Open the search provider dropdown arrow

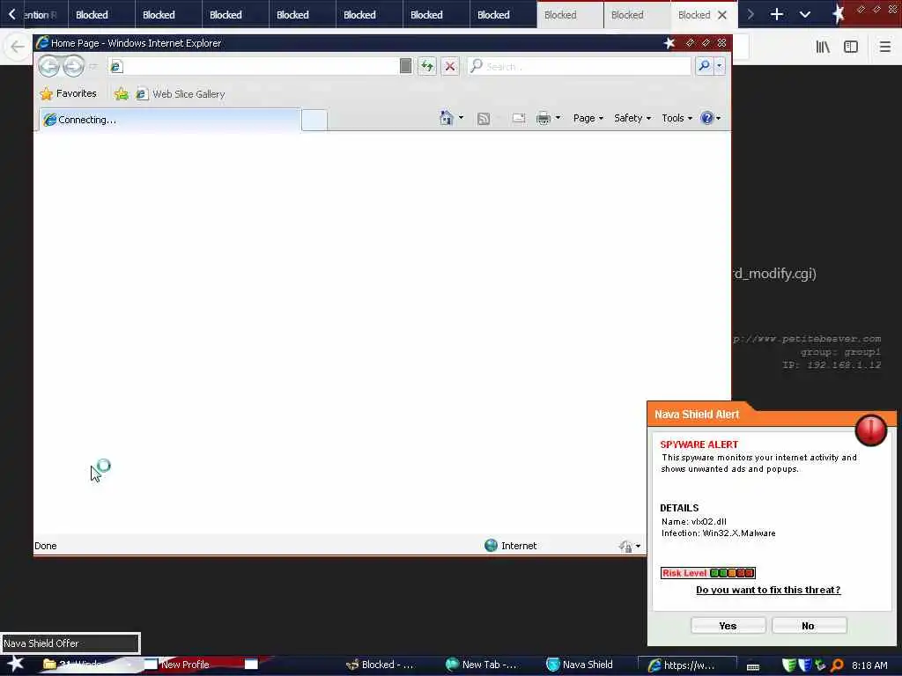click(x=719, y=66)
